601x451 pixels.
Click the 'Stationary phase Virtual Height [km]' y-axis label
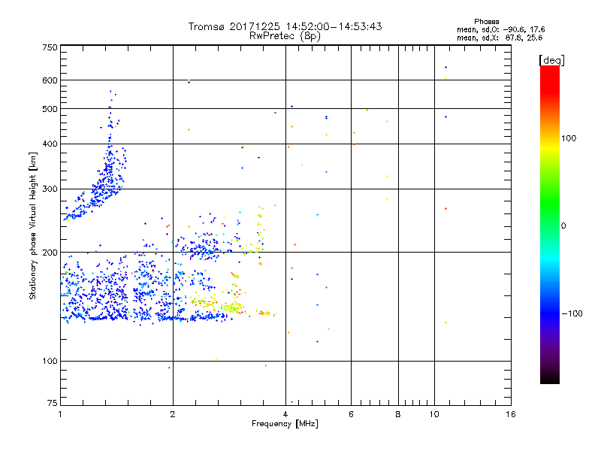(33, 226)
